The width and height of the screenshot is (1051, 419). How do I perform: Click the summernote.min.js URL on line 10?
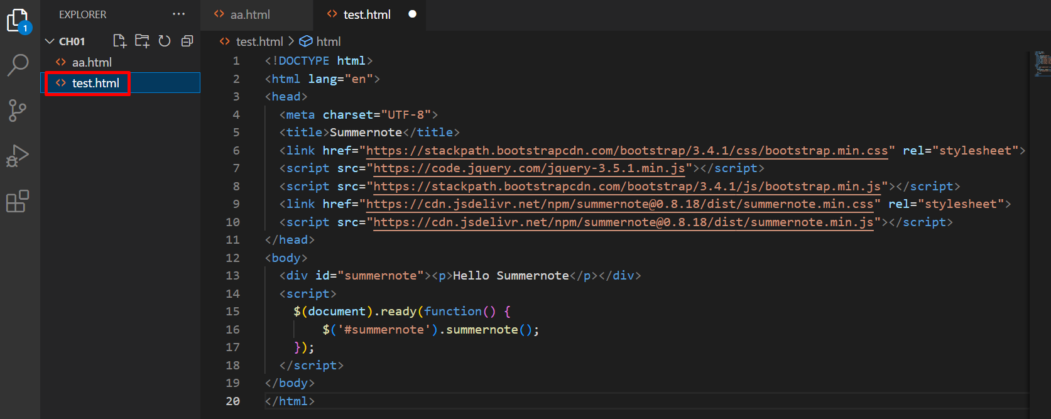coord(623,222)
